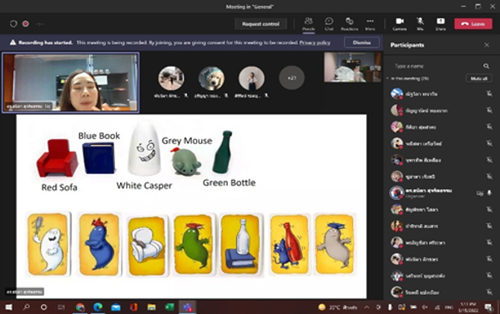The image size is (500, 314).
Task: Open the Privacy policy link
Action: tap(315, 42)
